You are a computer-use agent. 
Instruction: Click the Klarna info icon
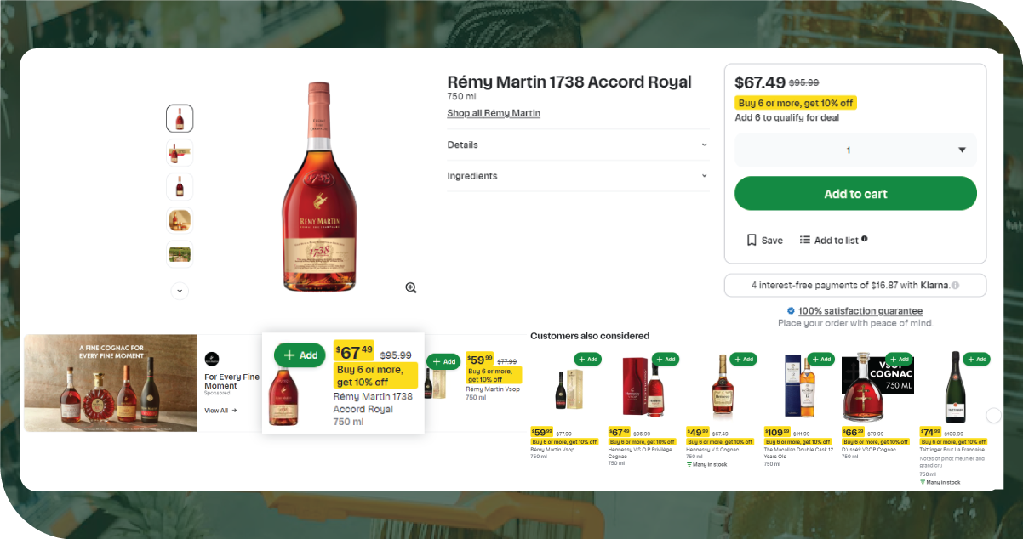click(x=955, y=286)
